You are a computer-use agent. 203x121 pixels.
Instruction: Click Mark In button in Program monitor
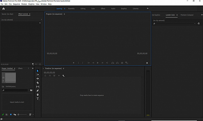click(78, 63)
